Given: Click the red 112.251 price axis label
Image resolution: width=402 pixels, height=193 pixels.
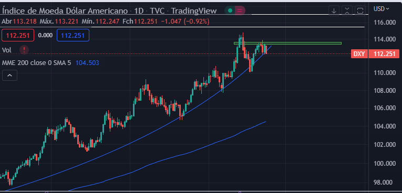Looking at the screenshot, I should pyautogui.click(x=384, y=54).
